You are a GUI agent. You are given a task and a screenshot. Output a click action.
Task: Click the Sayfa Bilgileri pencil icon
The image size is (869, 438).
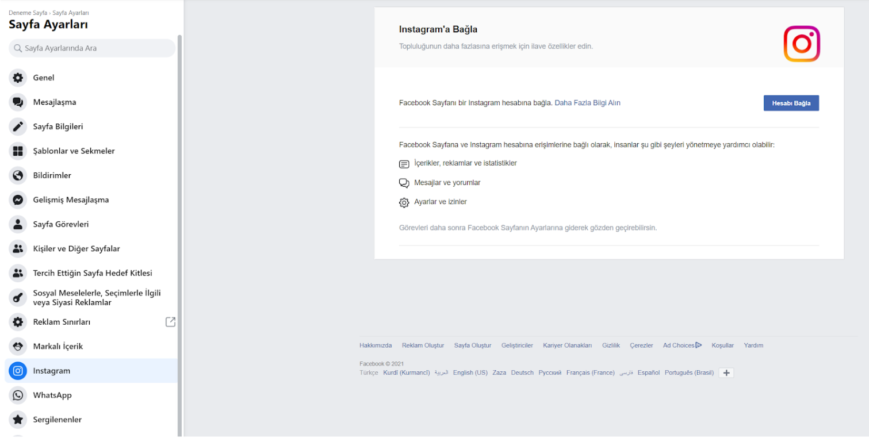click(x=18, y=126)
